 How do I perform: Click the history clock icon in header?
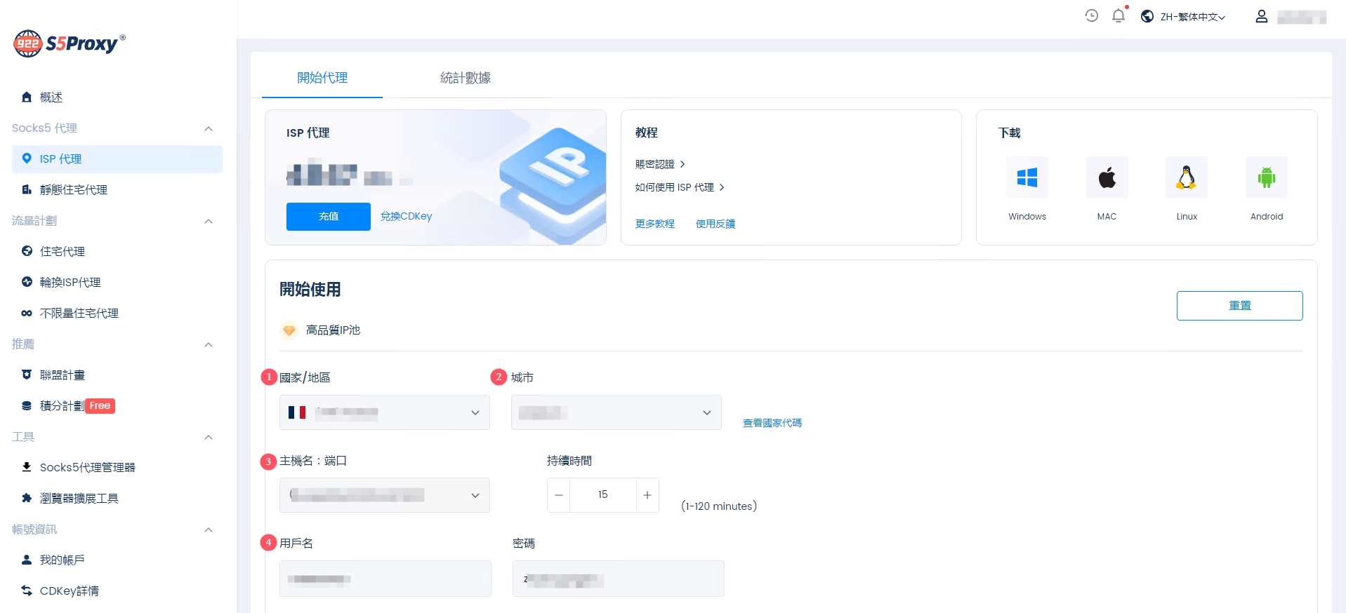point(1091,16)
